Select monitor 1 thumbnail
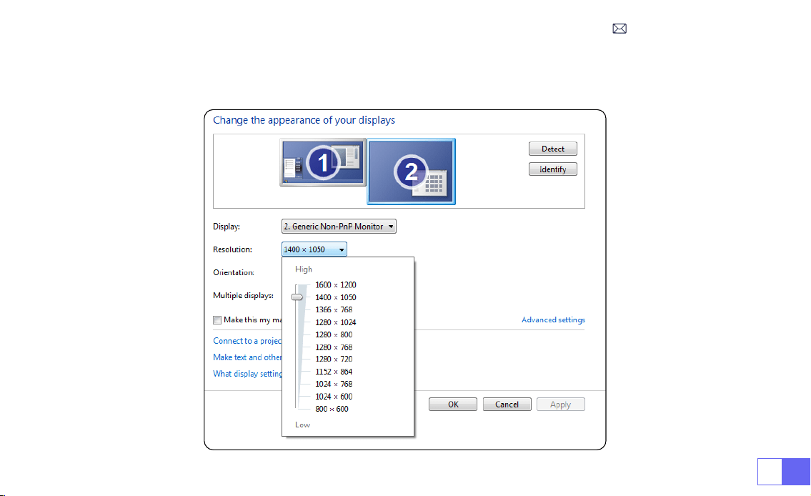Image resolution: width=811 pixels, height=496 pixels. (x=323, y=162)
